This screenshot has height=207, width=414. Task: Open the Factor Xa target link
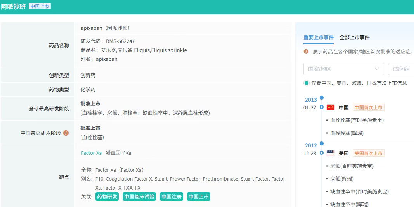[91, 153]
